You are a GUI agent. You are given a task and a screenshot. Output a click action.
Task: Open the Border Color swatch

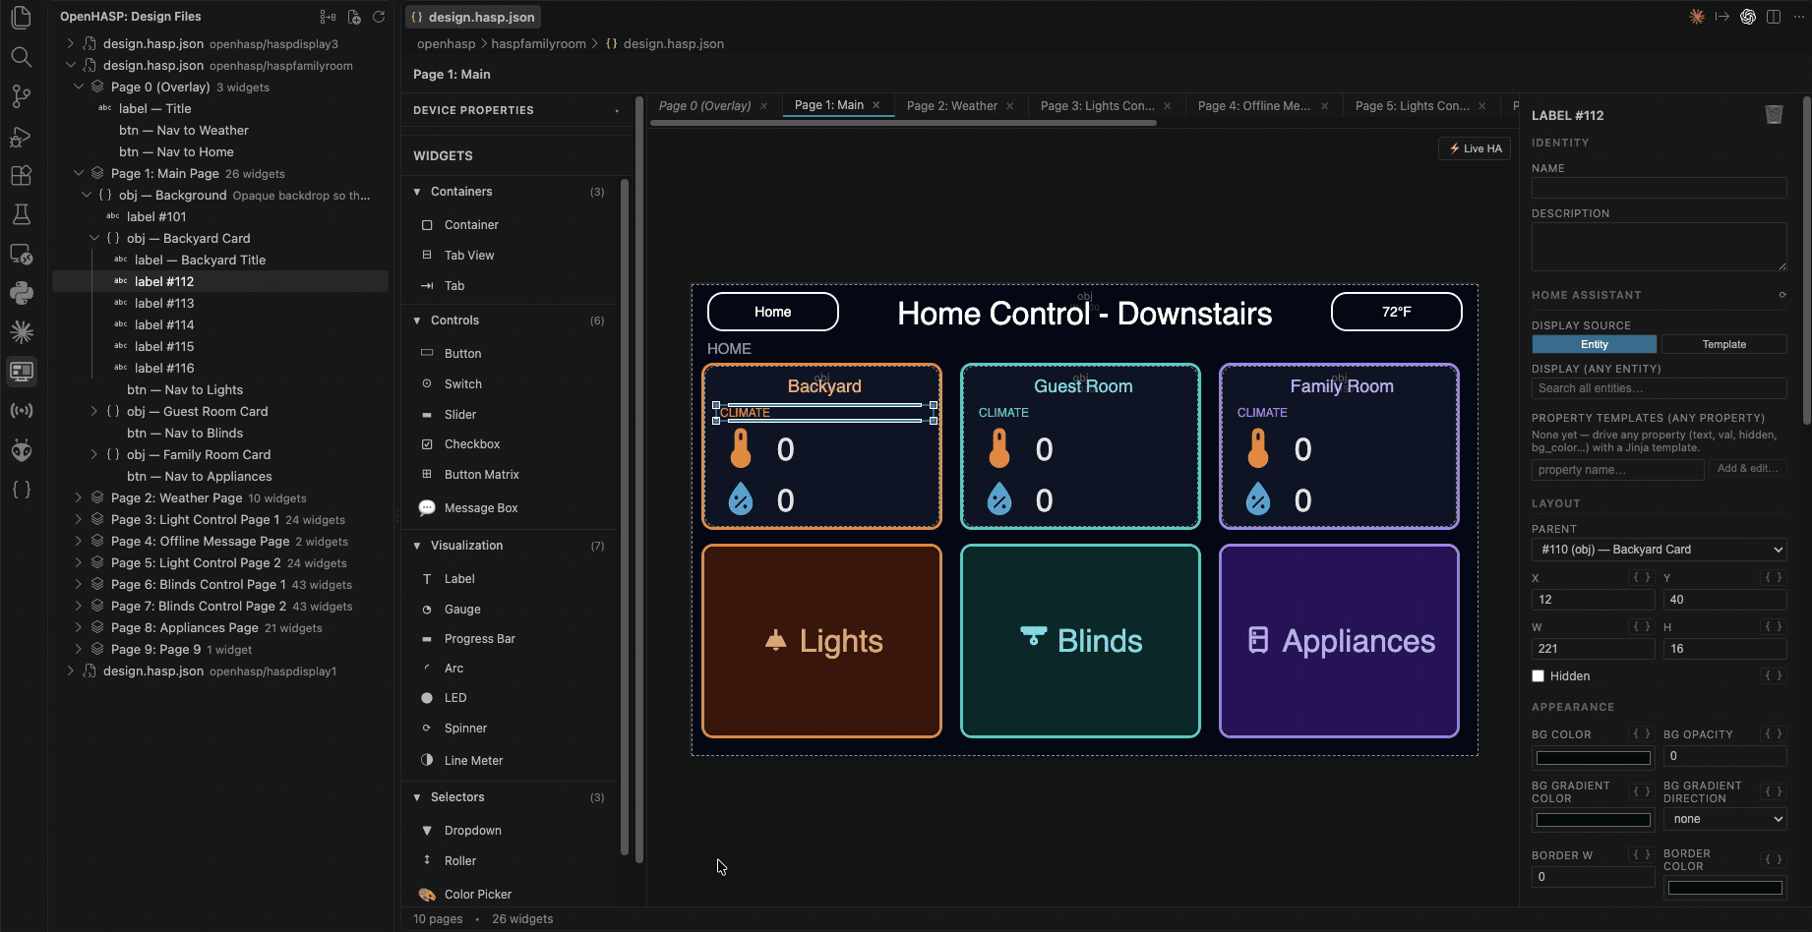coord(1724,888)
